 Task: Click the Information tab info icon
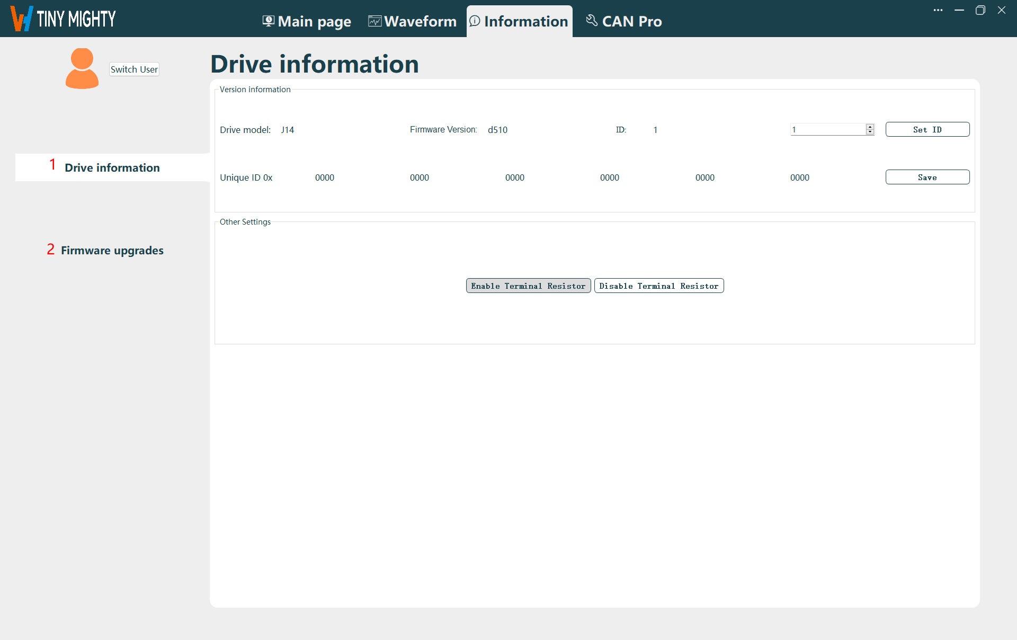coord(475,21)
